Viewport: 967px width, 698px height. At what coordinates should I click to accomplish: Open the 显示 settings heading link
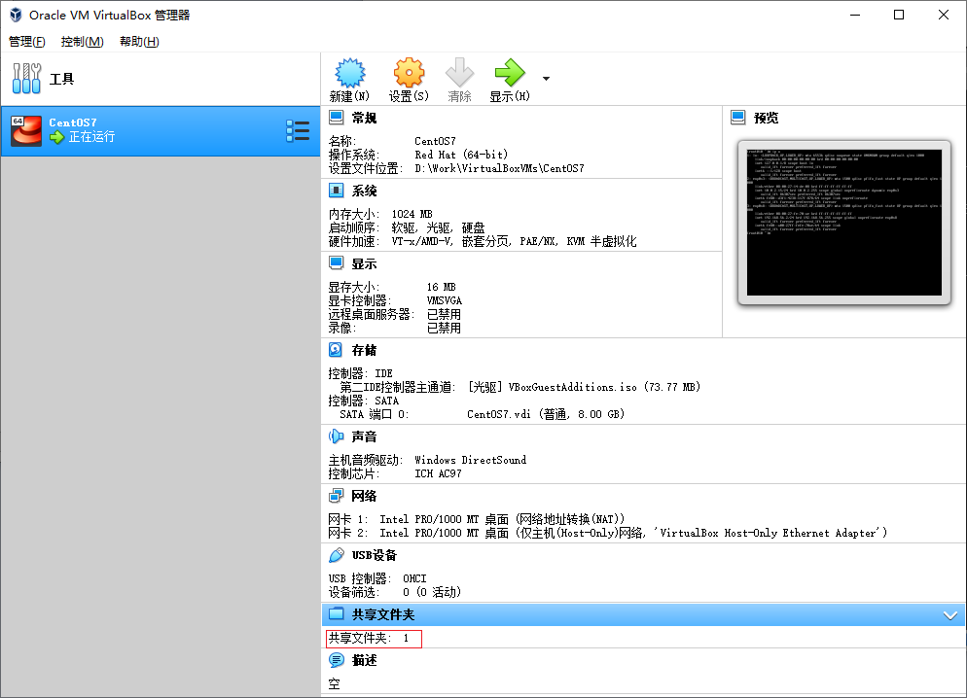coord(364,263)
